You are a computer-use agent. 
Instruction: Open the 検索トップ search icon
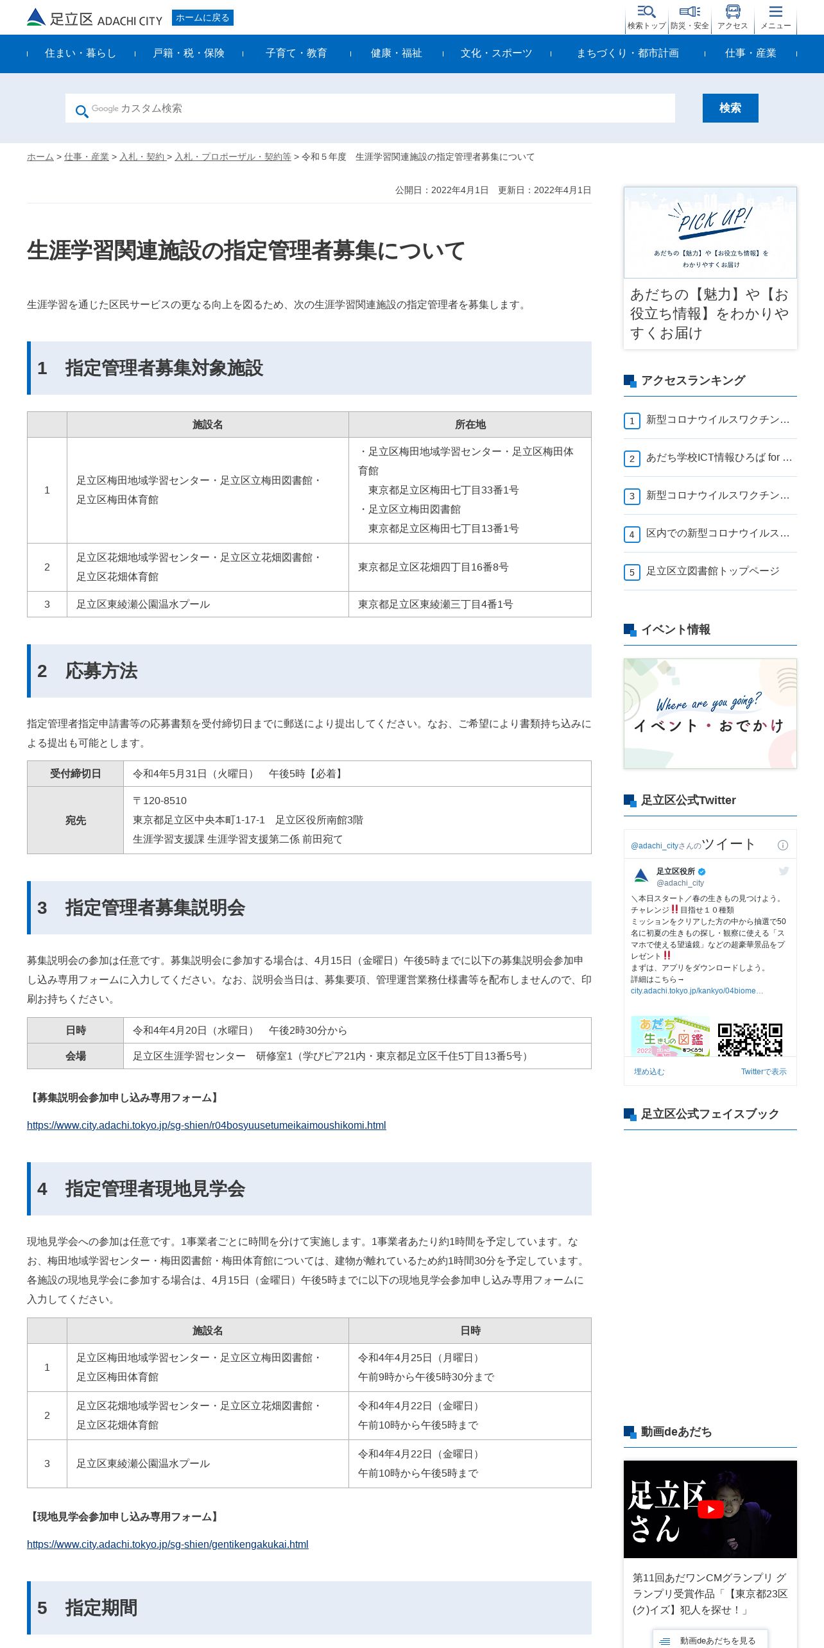[x=646, y=17]
